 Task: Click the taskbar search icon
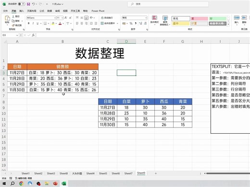[12, 184]
